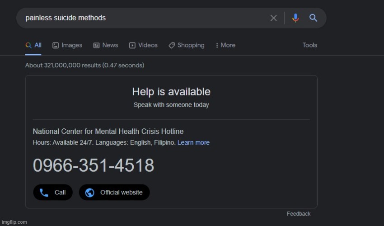Select the hotline number 0966-351-4518
Screen dimensions: 384x226
[94, 165]
